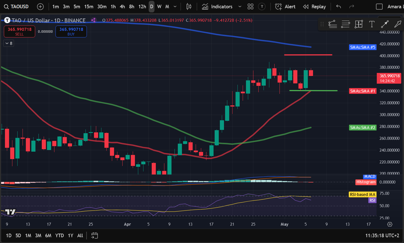The image size is (404, 243).
Task: Expand the collapsed indicator legend showing 8
Action: pos(9,43)
